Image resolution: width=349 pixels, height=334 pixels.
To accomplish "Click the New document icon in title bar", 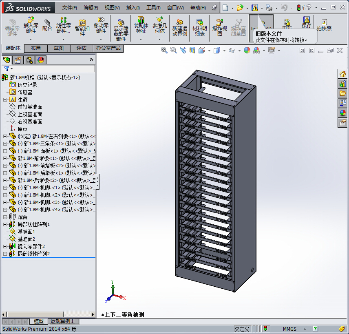I will [x=225, y=8].
